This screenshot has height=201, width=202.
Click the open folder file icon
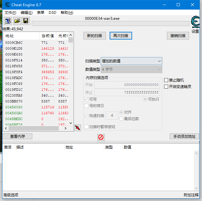coord(17,21)
